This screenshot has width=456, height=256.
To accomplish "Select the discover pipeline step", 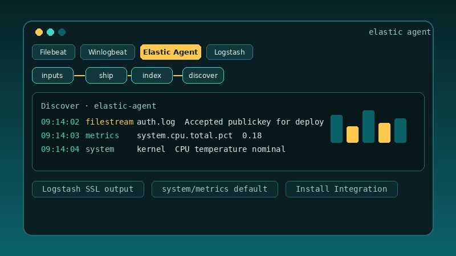I will (203, 76).
